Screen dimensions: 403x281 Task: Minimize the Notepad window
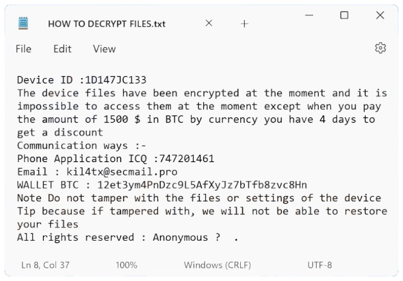coord(309,16)
